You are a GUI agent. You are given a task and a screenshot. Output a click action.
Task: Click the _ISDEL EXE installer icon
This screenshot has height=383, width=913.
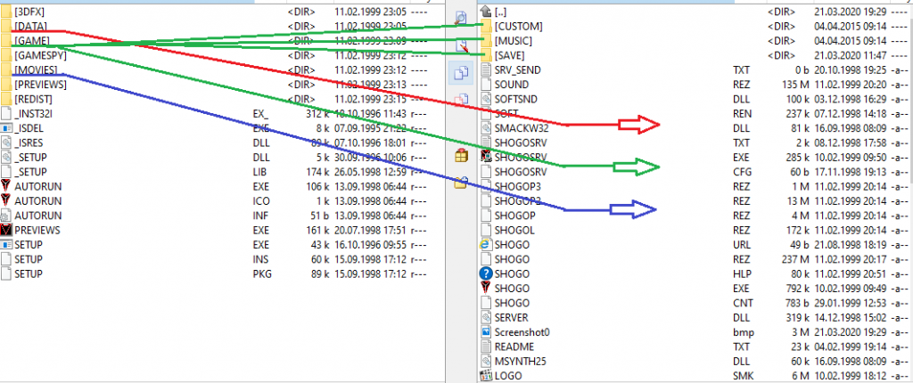[x=6, y=128]
